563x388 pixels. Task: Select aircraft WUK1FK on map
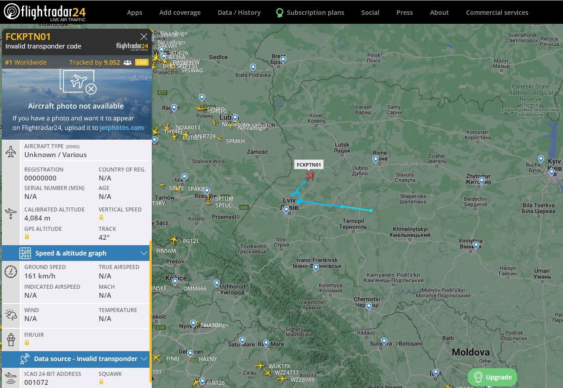260,366
